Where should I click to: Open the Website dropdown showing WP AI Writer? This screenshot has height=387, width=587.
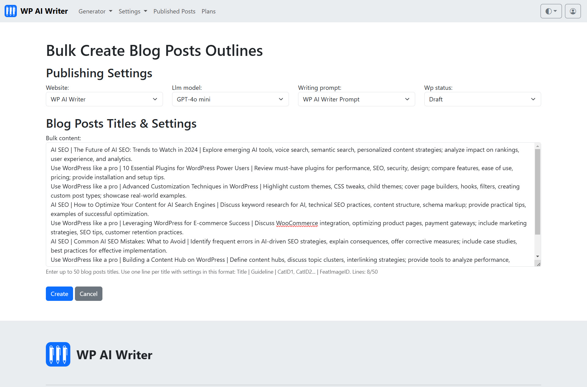104,99
